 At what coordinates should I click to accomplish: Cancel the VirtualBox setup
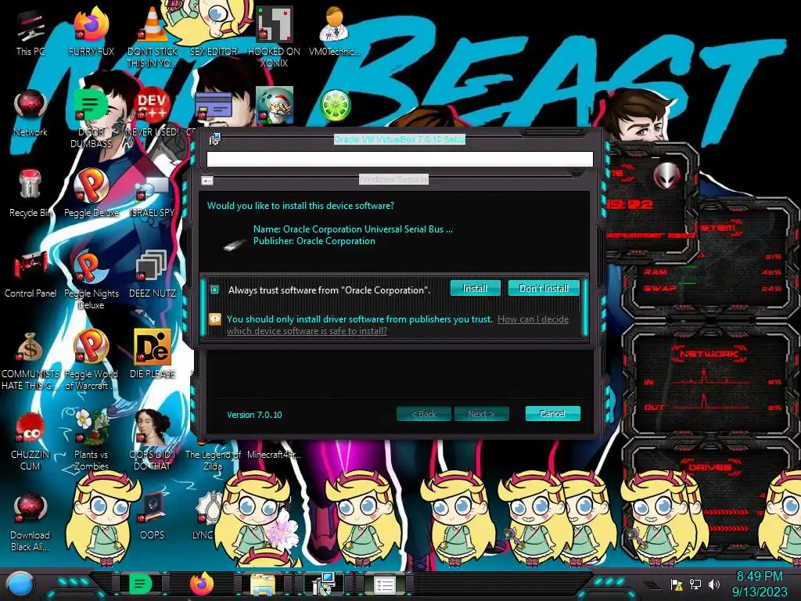click(552, 413)
